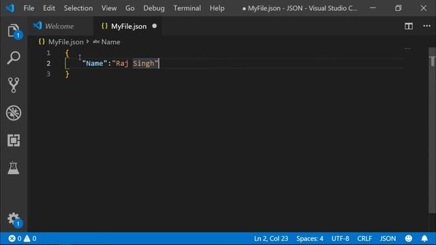Click the word Raj in editor

click(122, 63)
